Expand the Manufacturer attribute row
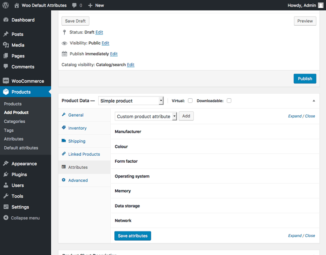326x255 pixels. pyautogui.click(x=215, y=131)
